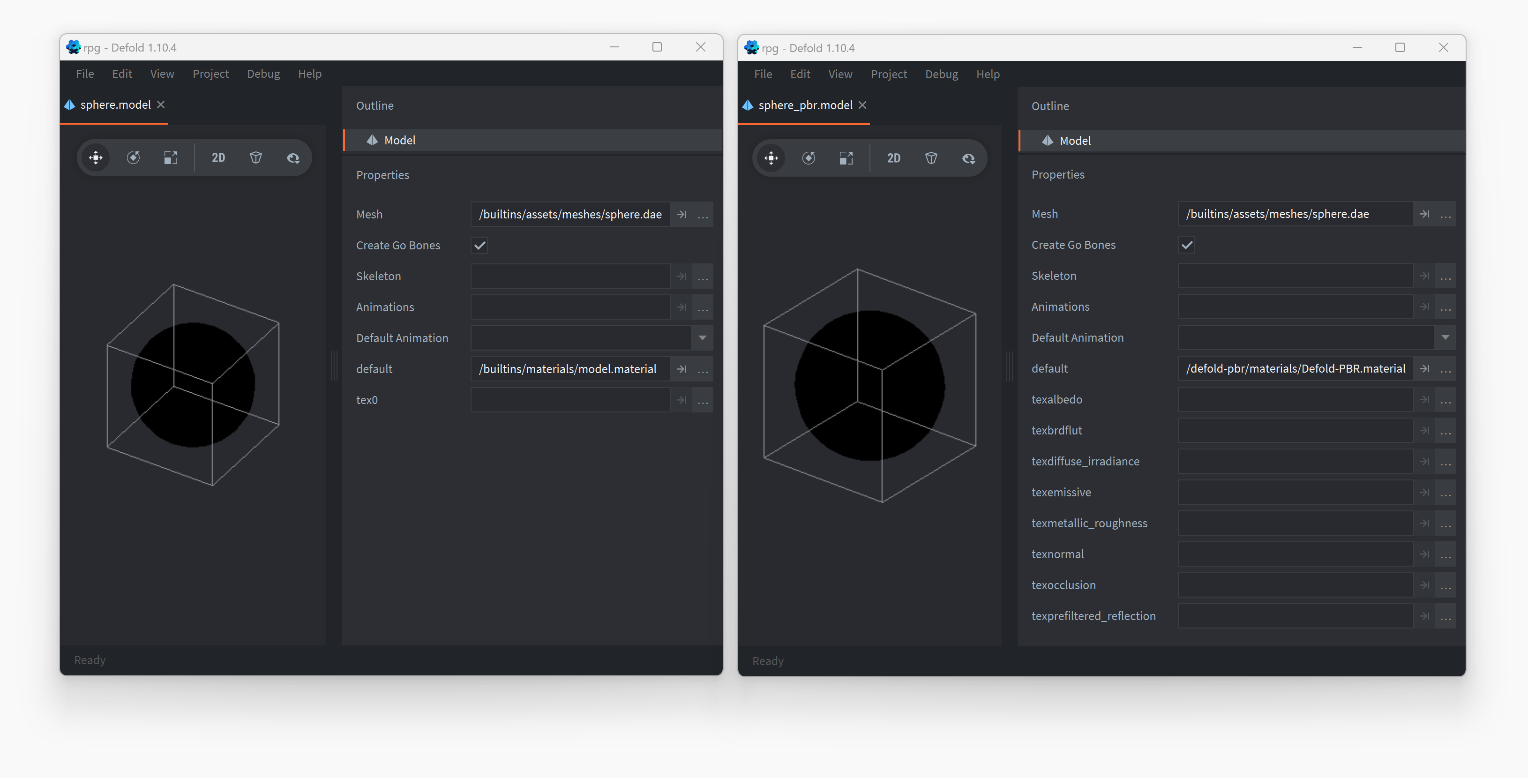Viewport: 1528px width, 778px height.
Task: Uncheck Create Go Bones in sphere.model
Action: coord(479,246)
